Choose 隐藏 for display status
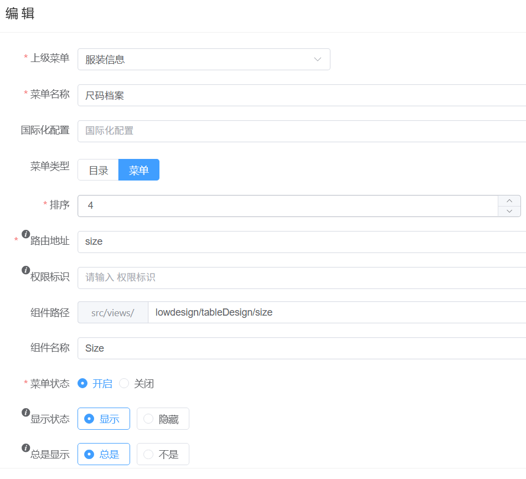Image resolution: width=526 pixels, height=479 pixels. tap(163, 419)
